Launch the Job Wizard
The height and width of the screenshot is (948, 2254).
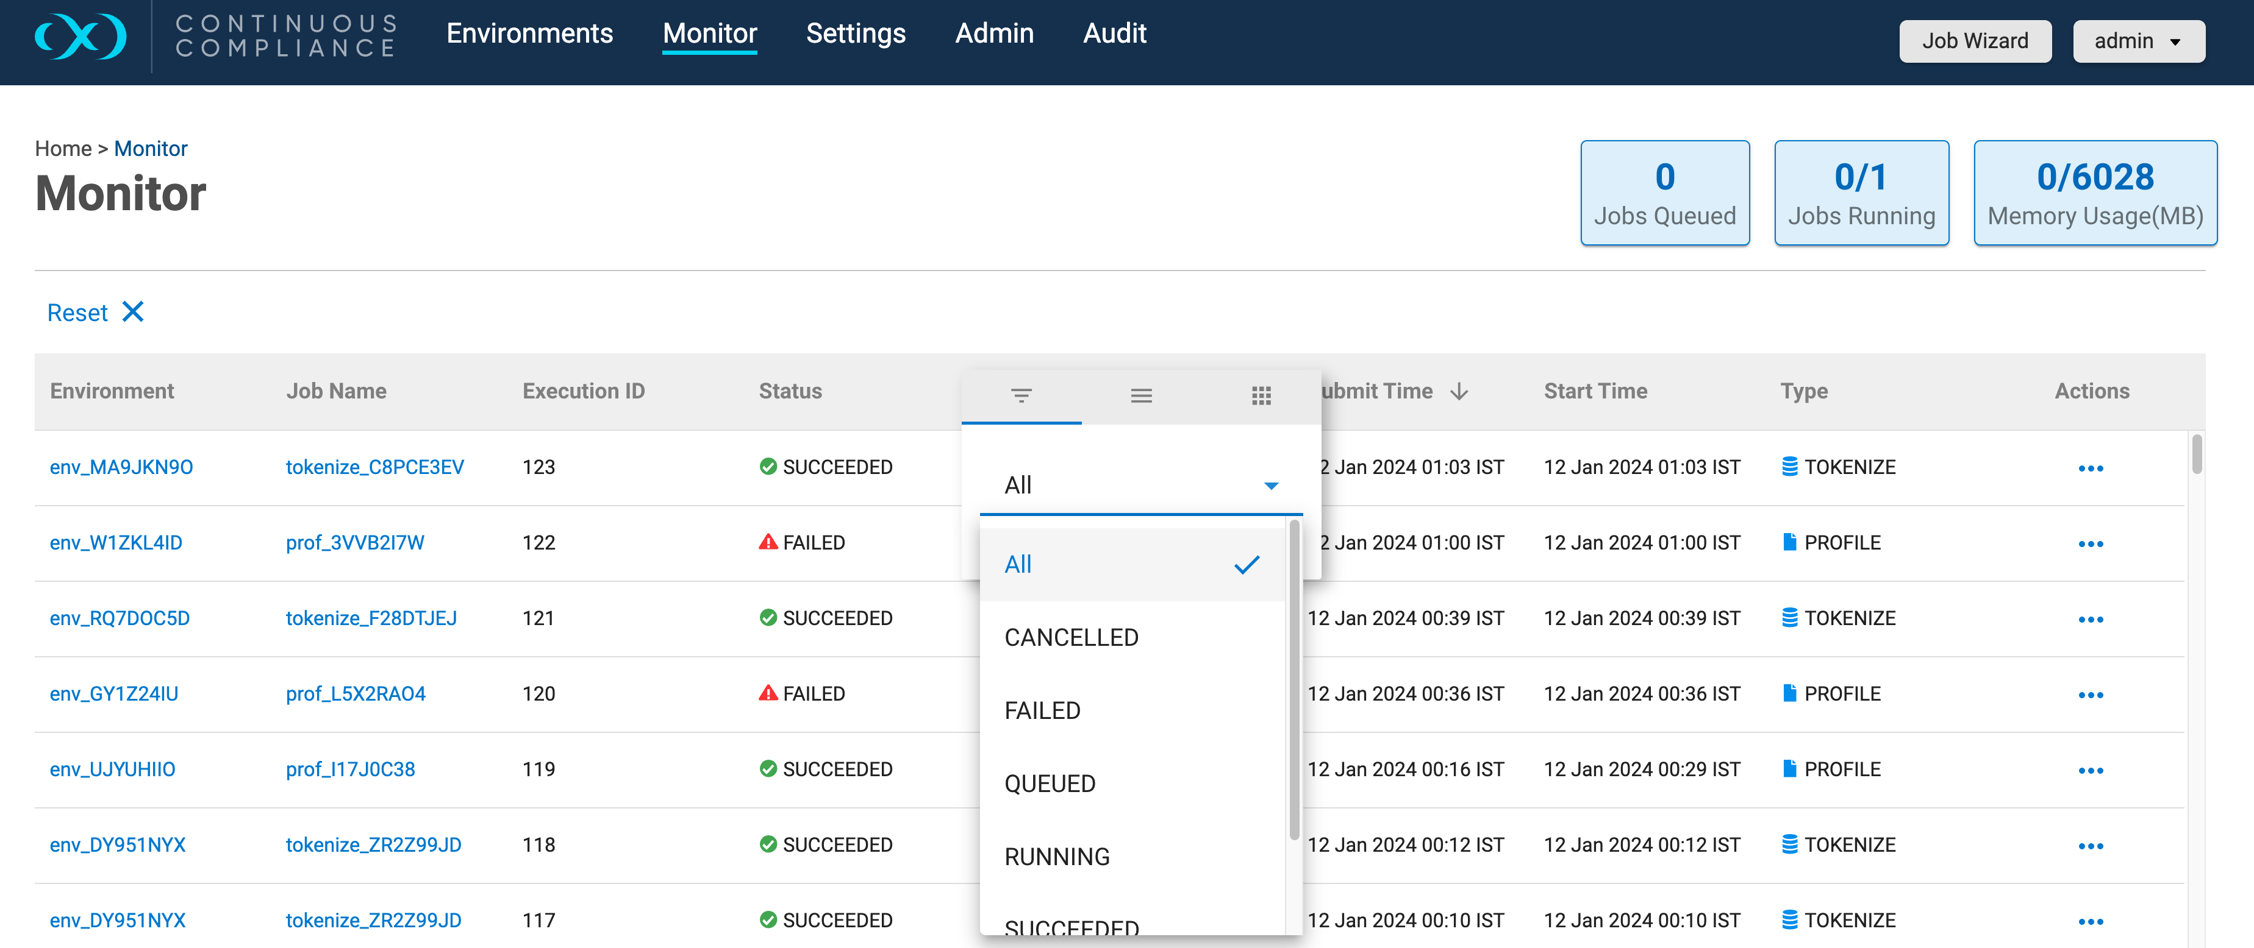click(1975, 41)
